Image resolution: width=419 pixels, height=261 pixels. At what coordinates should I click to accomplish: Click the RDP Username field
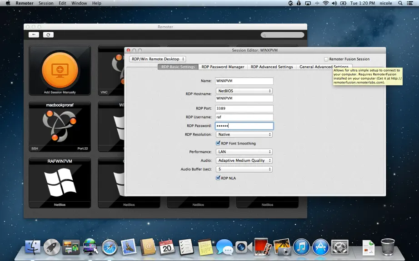(x=244, y=117)
